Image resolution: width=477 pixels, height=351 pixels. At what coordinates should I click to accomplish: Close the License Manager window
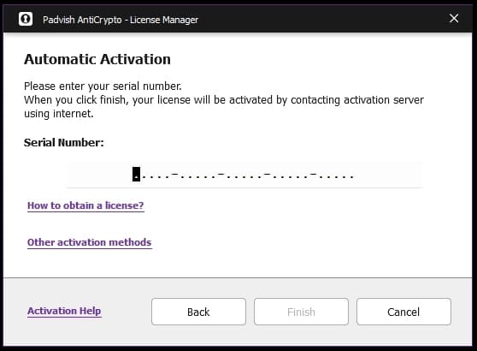[x=454, y=18]
